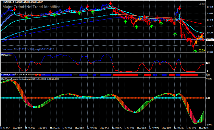Click the 12 Jul 12:25 time label
Screen dimensions: 214x130
tap(179, 128)
